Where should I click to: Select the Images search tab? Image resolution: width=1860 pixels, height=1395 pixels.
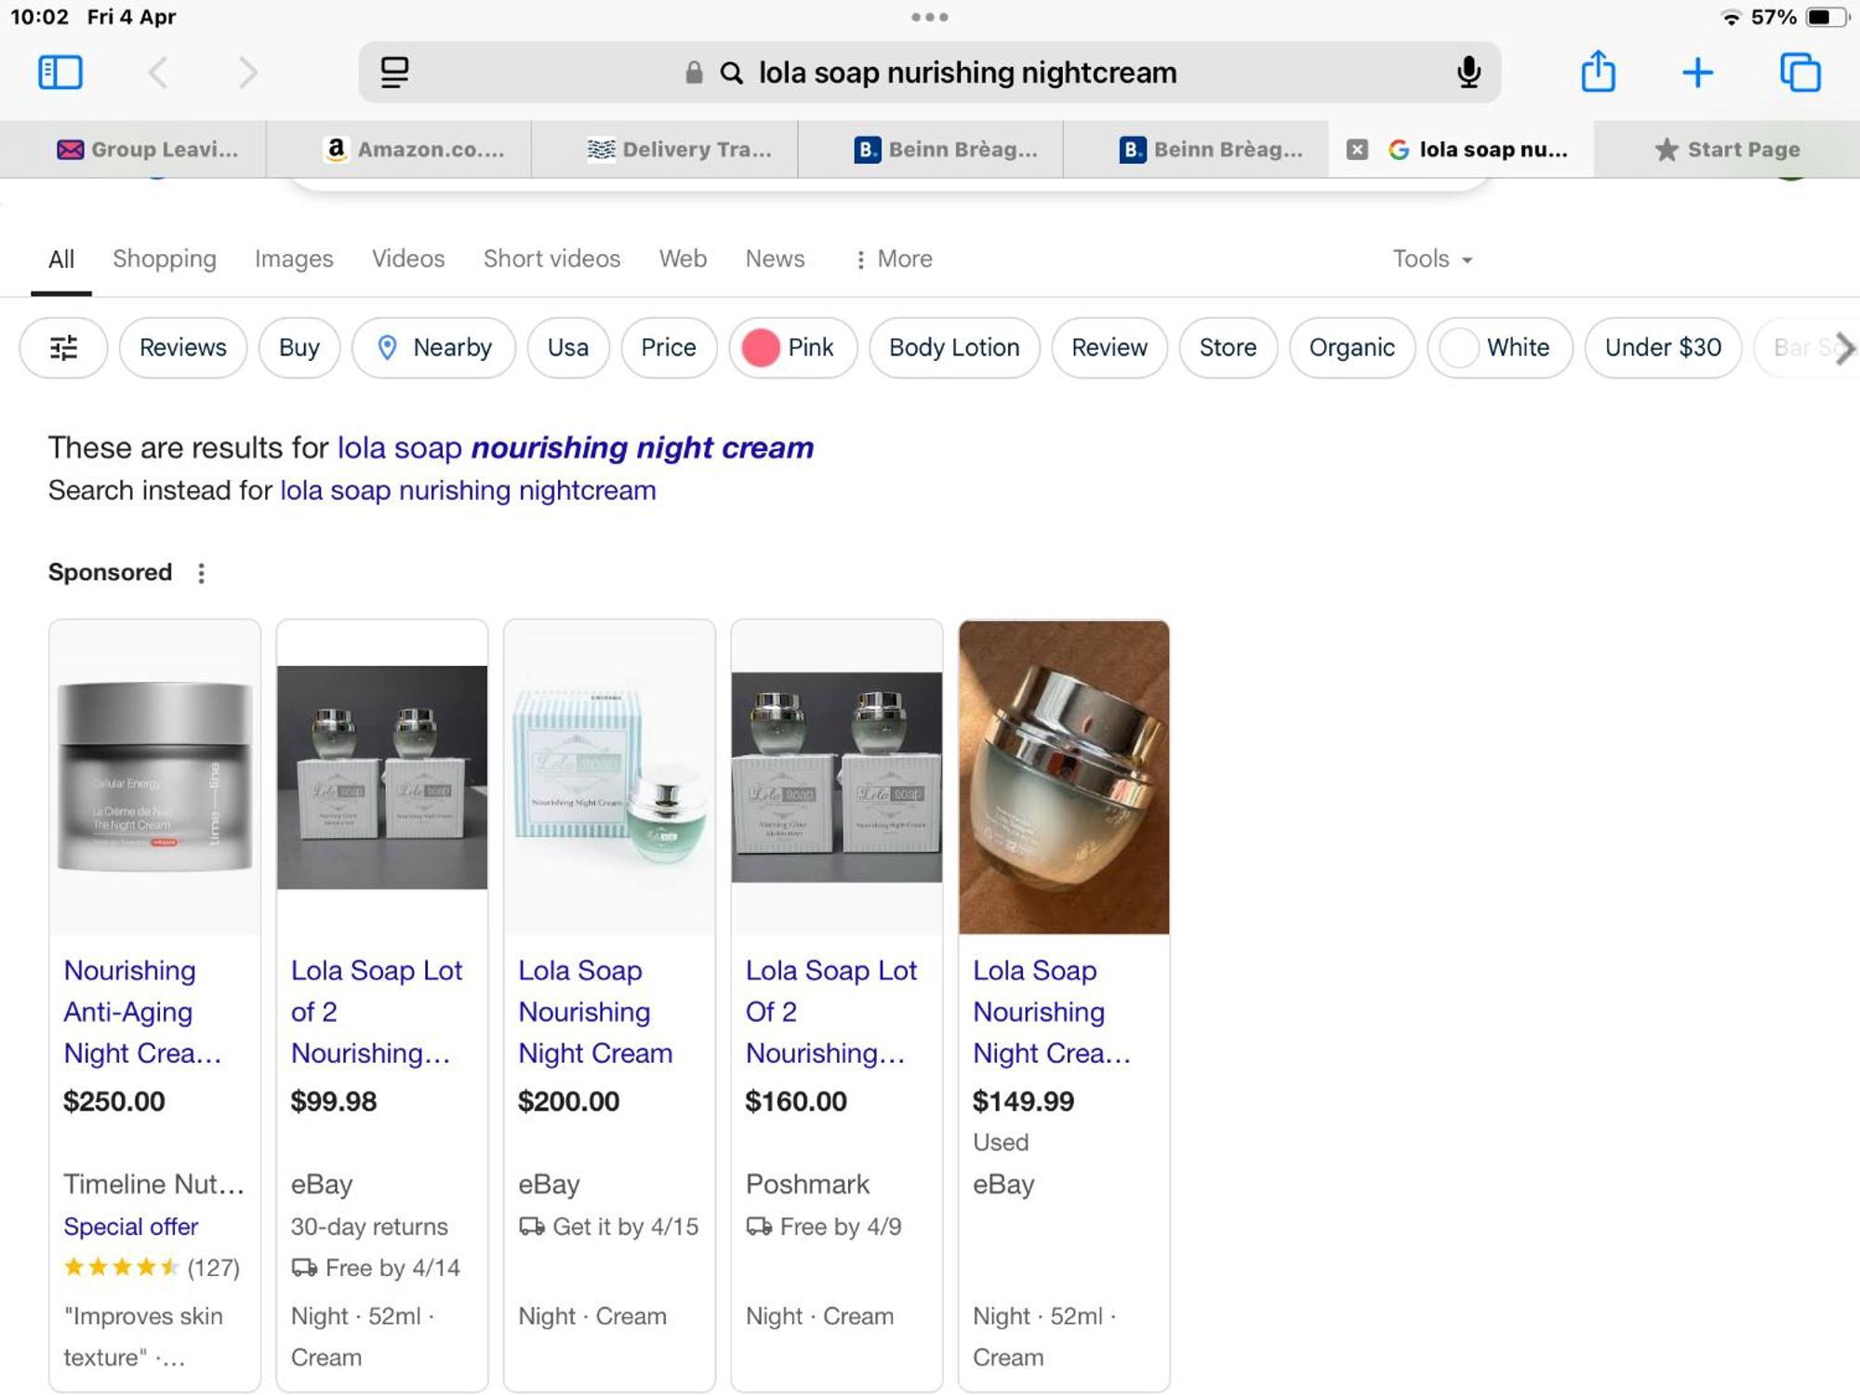click(294, 259)
